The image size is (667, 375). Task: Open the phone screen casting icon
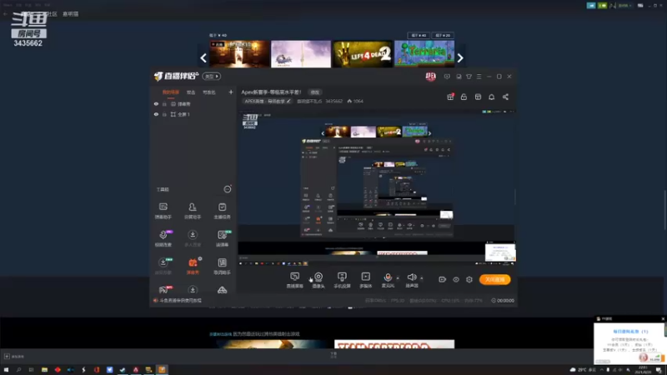(x=342, y=280)
